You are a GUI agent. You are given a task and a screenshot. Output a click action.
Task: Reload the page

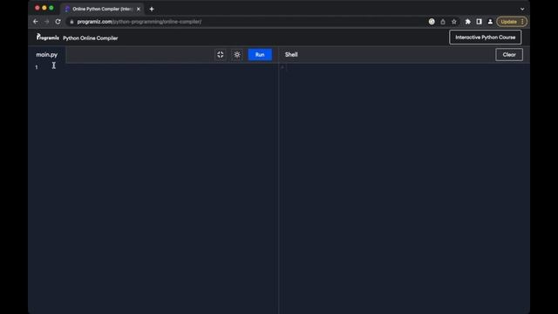[x=58, y=22]
